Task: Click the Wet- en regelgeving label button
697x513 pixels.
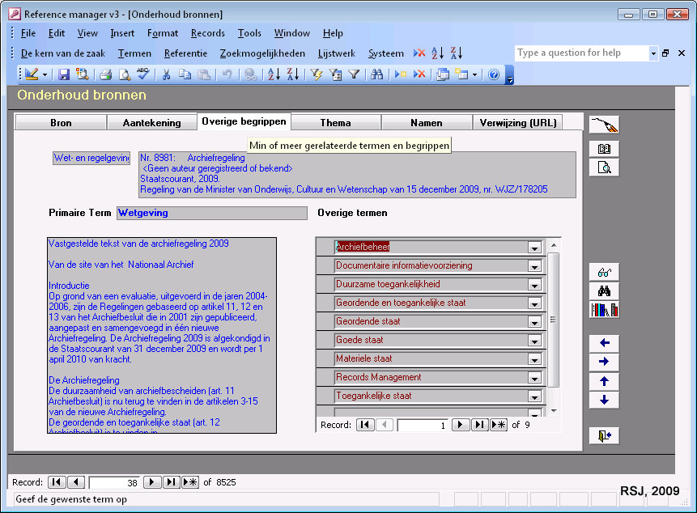Action: pyautogui.click(x=91, y=158)
